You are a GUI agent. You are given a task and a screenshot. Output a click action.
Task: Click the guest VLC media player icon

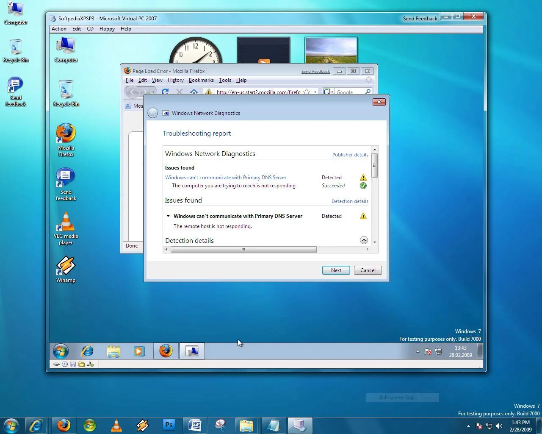(66, 228)
